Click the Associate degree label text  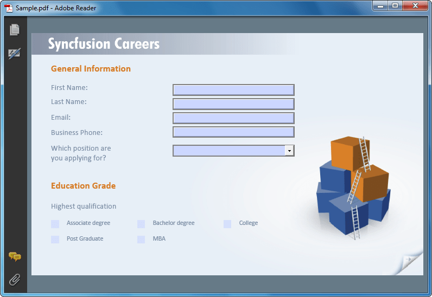point(88,223)
